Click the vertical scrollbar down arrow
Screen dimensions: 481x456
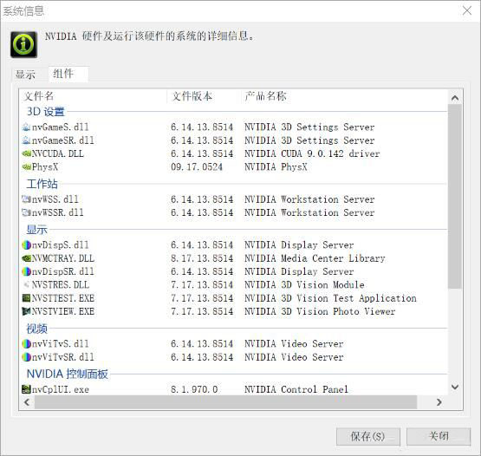[x=455, y=387]
